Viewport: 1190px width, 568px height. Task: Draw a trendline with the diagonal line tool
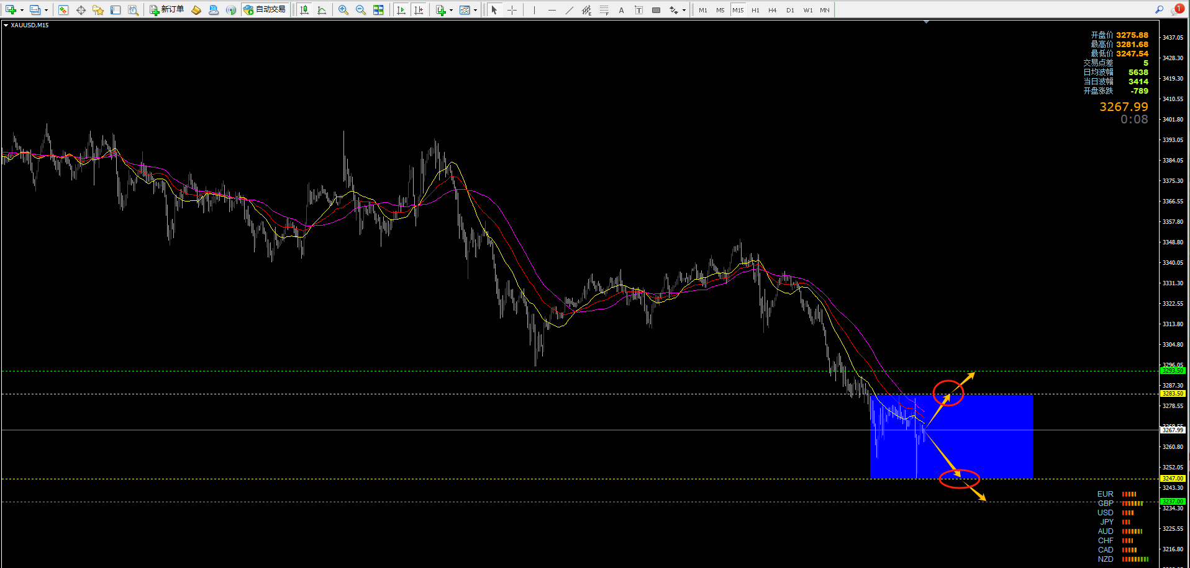(570, 10)
